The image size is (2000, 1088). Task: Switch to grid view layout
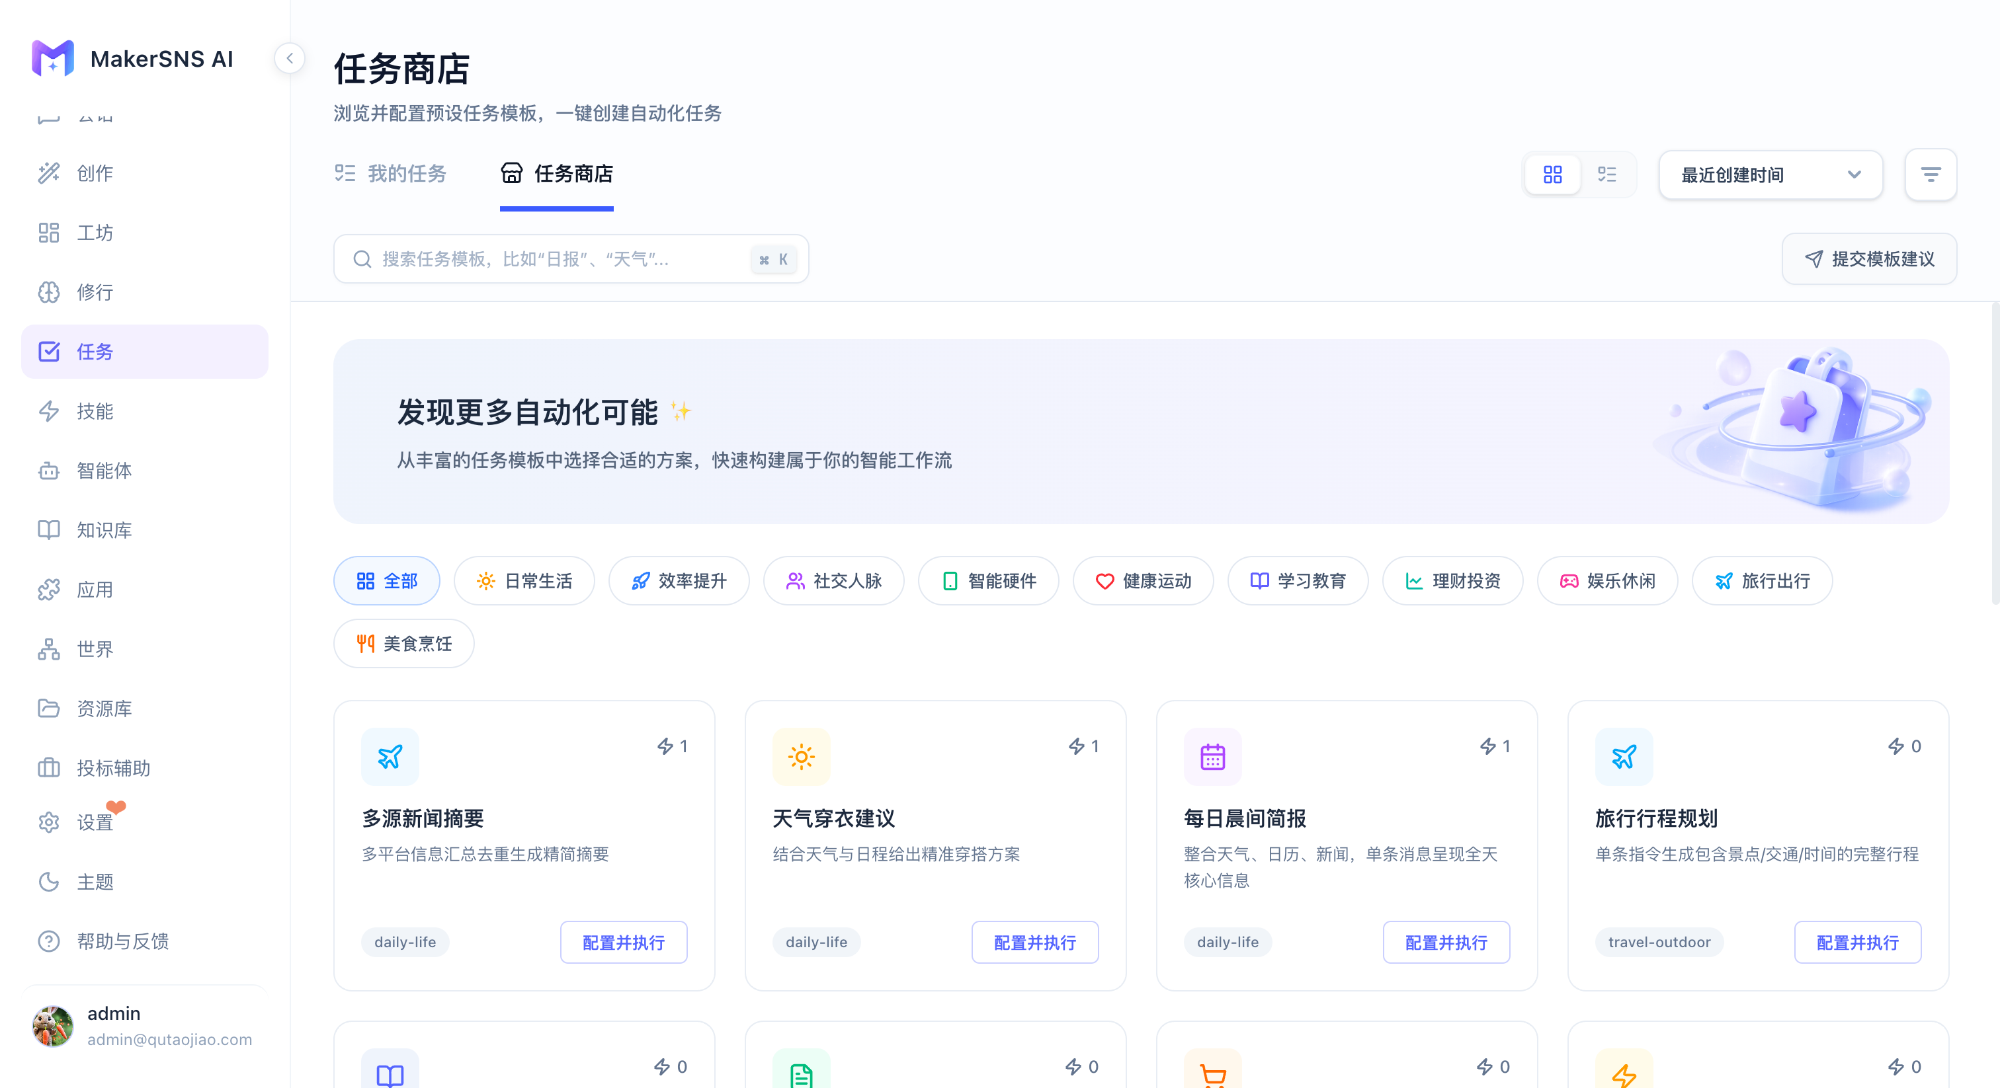click(x=1553, y=175)
